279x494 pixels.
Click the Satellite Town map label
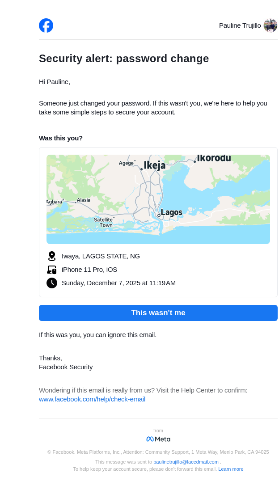pyautogui.click(x=103, y=222)
